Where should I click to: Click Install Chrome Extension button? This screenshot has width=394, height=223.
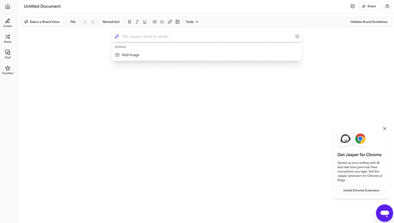coord(361,190)
